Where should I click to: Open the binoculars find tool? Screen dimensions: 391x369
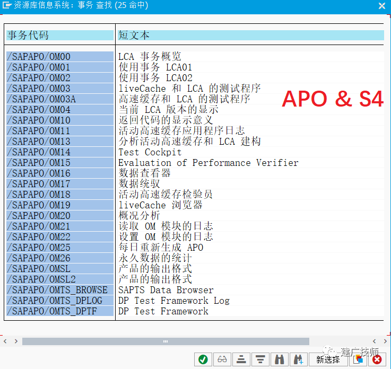pos(279,359)
